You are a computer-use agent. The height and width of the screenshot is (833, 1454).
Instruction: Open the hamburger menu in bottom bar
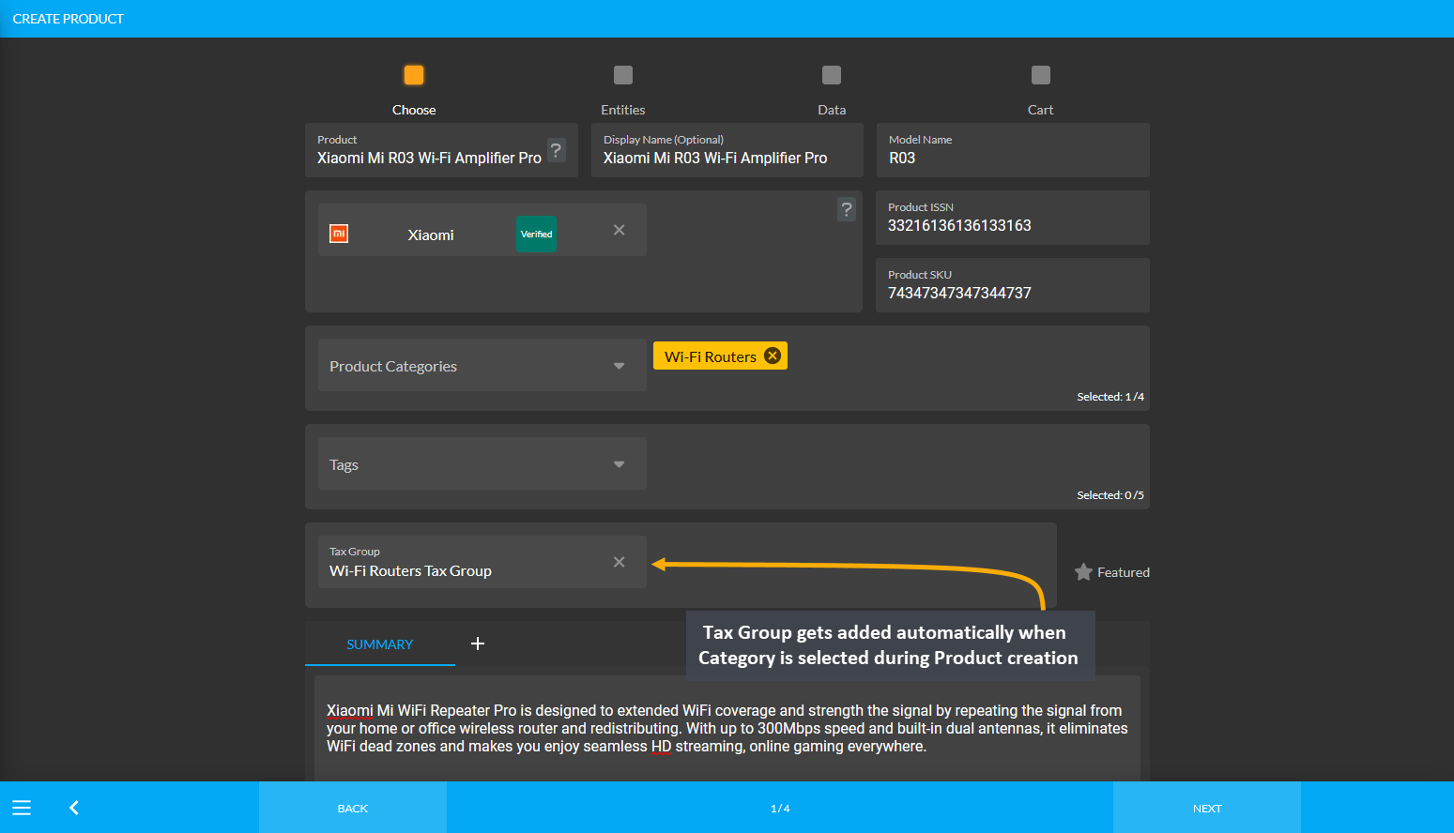[22, 808]
